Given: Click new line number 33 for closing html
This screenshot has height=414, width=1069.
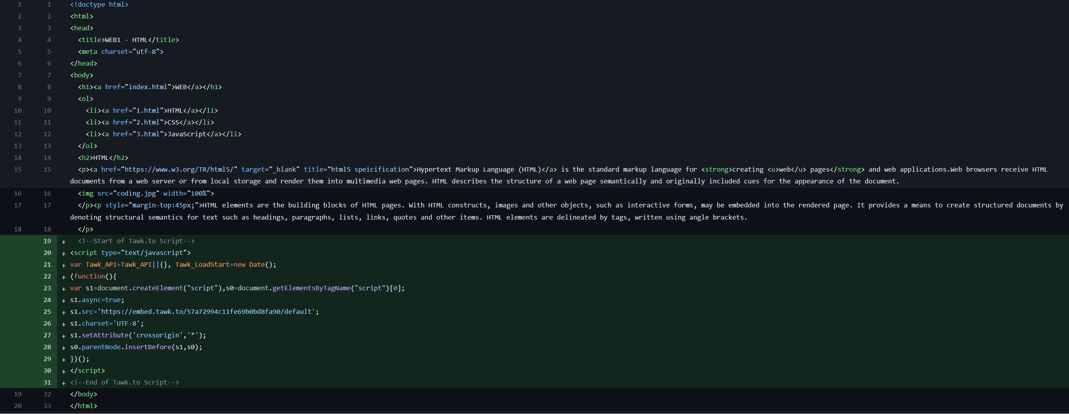Looking at the screenshot, I should 47,406.
